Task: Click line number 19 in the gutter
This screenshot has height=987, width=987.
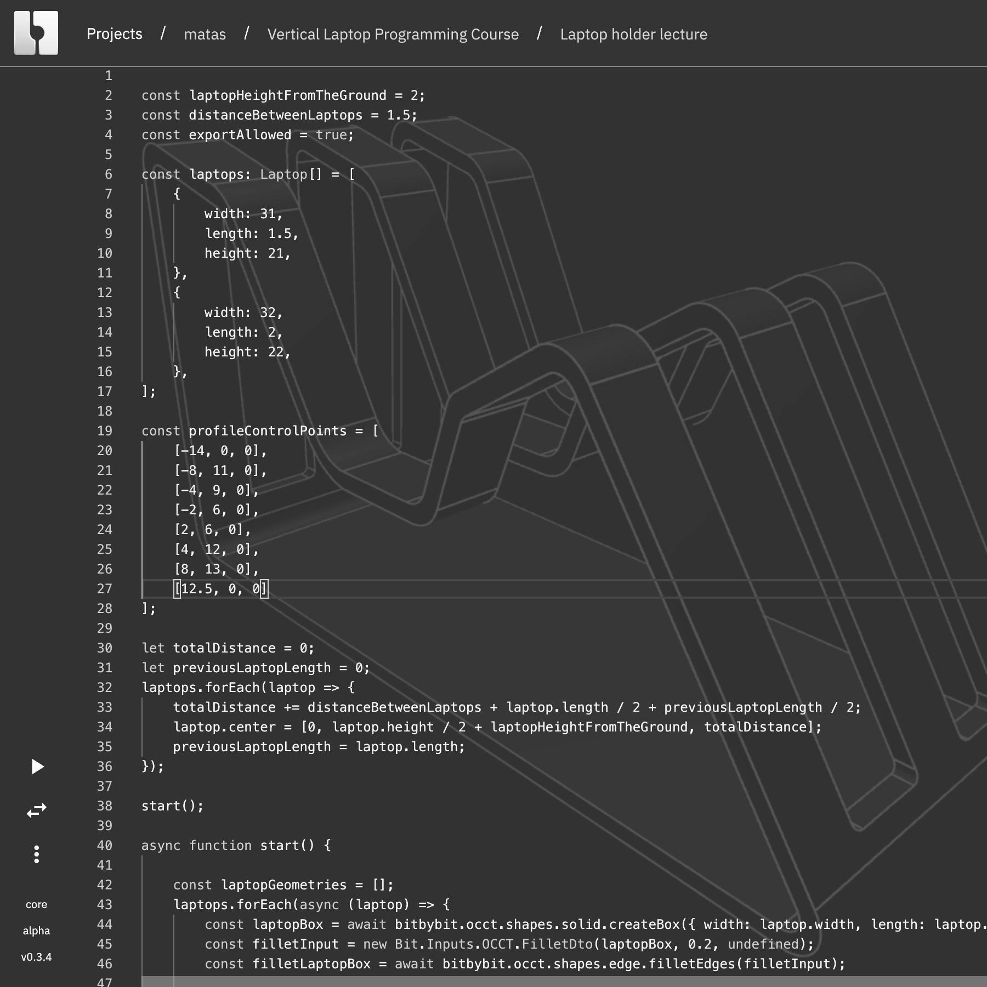Action: pyautogui.click(x=105, y=431)
